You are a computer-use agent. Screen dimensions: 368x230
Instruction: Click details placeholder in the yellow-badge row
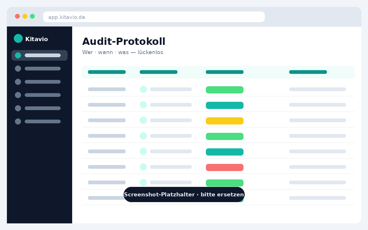[x=317, y=120]
